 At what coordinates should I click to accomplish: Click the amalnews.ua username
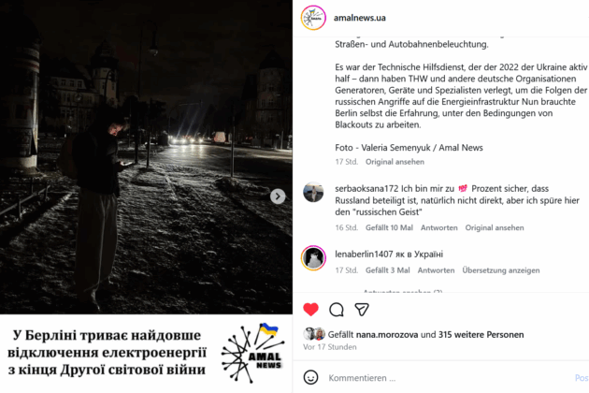pyautogui.click(x=360, y=18)
